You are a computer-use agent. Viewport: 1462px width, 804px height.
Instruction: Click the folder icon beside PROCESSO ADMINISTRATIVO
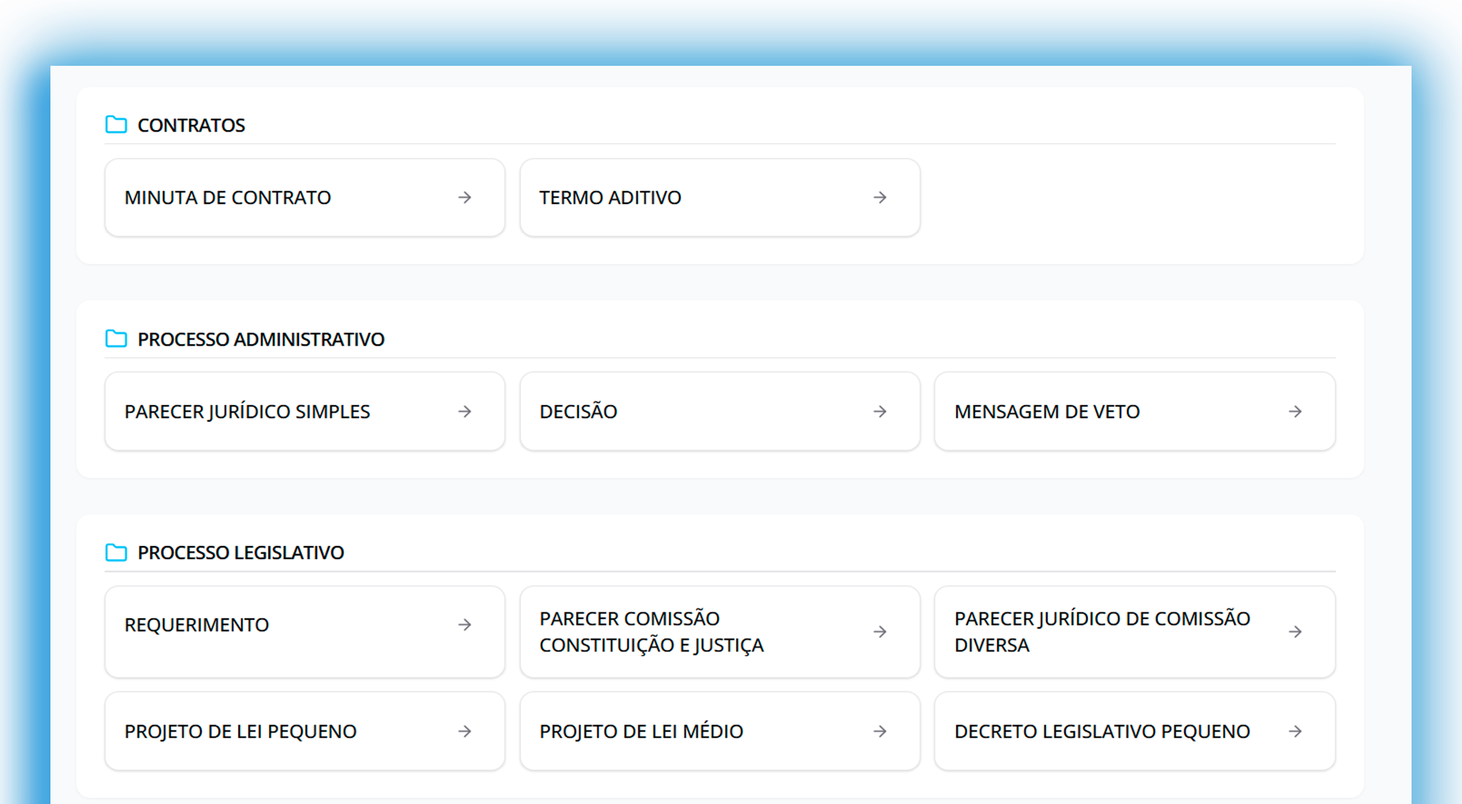[115, 338]
